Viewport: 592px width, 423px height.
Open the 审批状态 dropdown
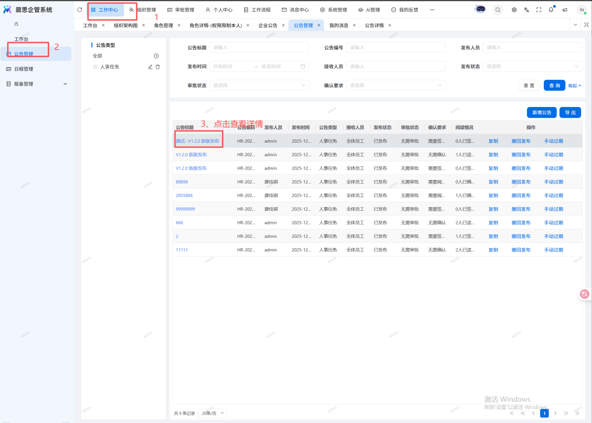pyautogui.click(x=259, y=86)
